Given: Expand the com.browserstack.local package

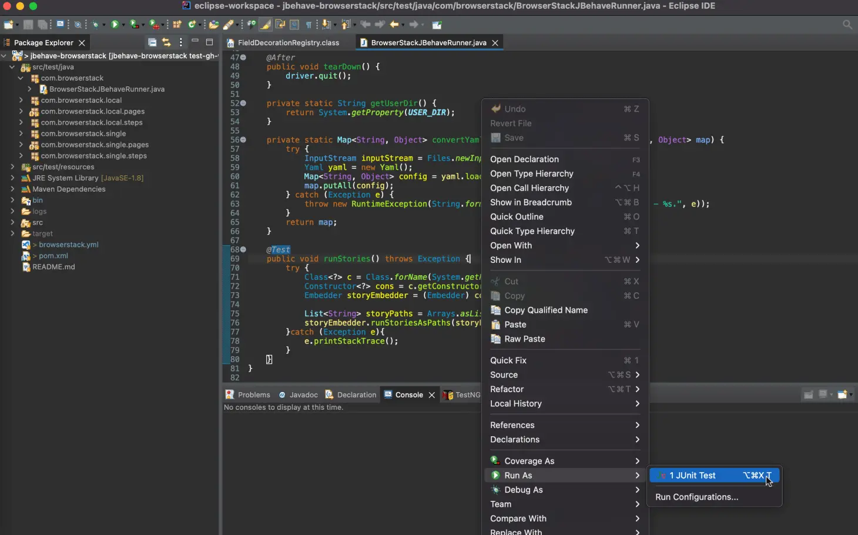Looking at the screenshot, I should point(21,101).
